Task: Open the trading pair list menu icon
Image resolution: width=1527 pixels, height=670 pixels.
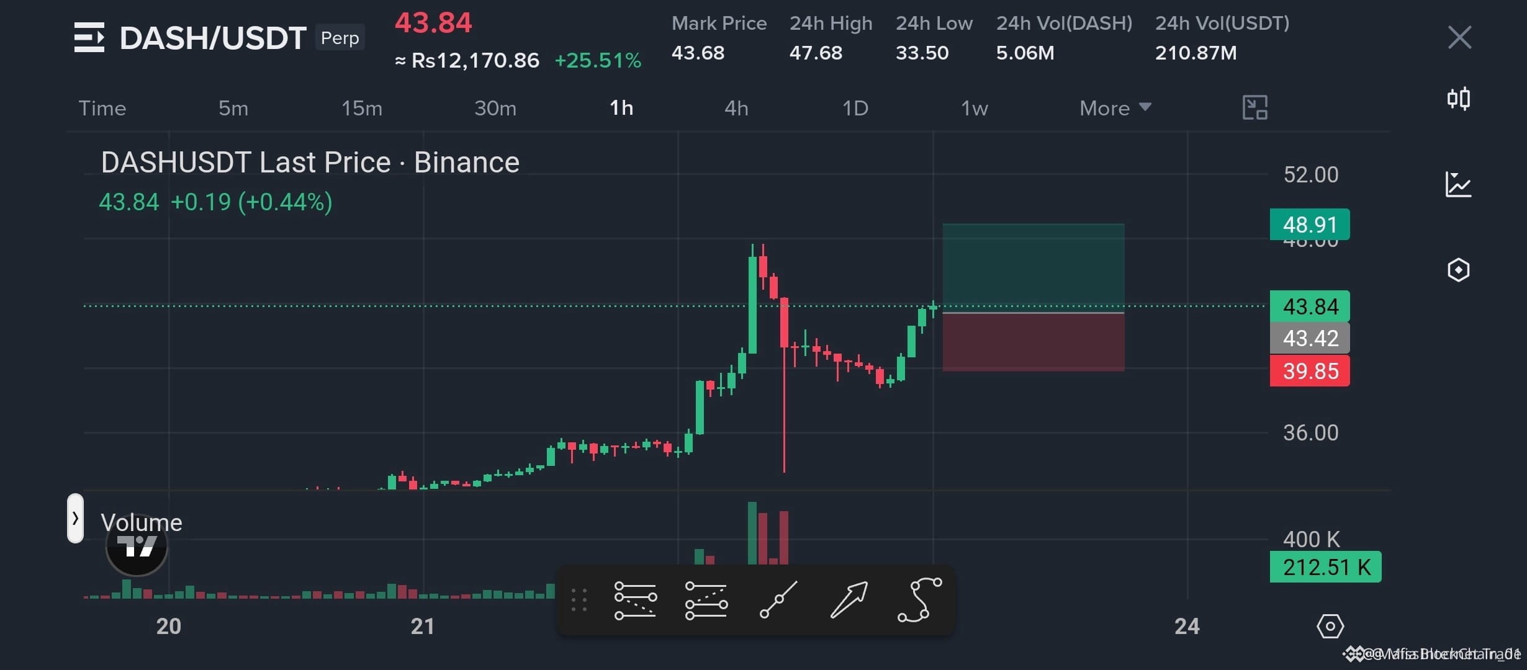Action: click(x=89, y=37)
